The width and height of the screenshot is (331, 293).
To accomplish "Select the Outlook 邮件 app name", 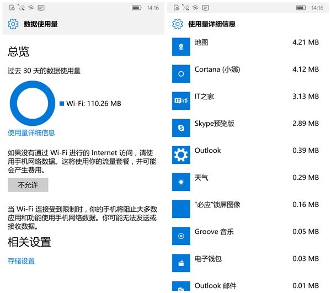I will click(215, 286).
